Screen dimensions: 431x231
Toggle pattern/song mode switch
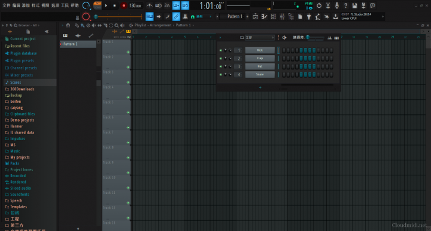pos(98,5)
